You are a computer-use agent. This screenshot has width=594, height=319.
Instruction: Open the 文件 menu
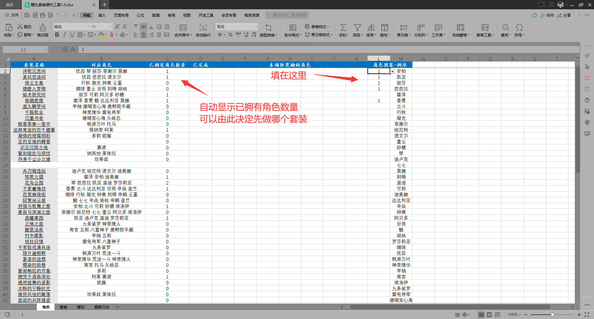click(12, 15)
